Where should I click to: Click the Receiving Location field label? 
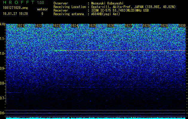(70, 7)
